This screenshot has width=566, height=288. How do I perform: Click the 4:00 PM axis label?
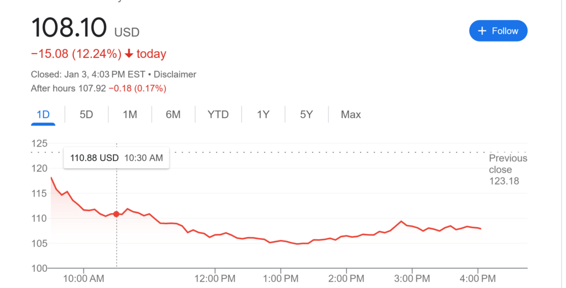coord(478,277)
